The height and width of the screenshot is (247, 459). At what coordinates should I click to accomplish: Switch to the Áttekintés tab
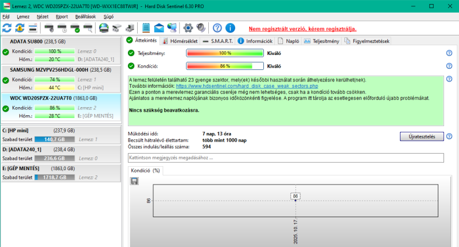click(142, 40)
